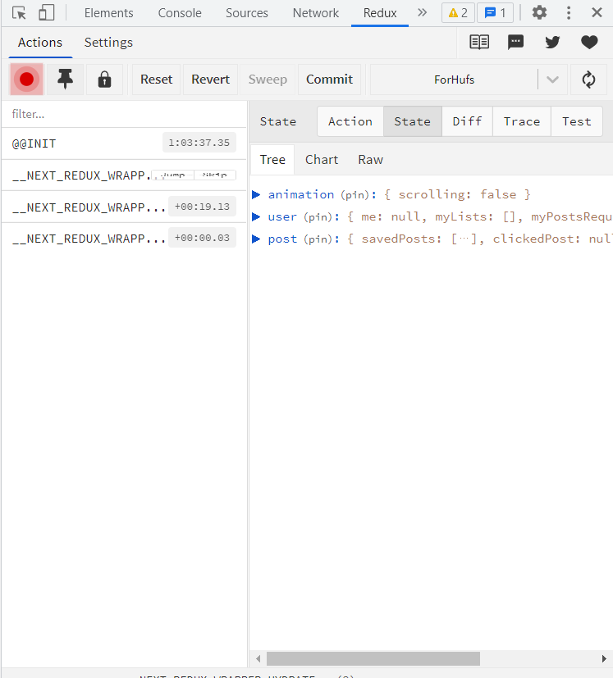The height and width of the screenshot is (678, 613).
Task: Switch inspector to the Trace view
Action: pyautogui.click(x=522, y=121)
